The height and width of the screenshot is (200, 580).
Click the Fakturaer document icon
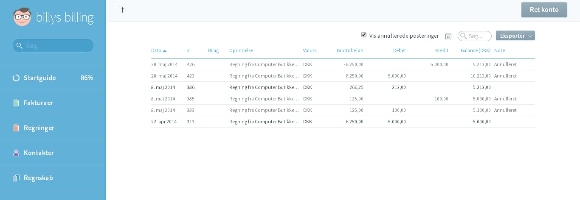[16, 103]
